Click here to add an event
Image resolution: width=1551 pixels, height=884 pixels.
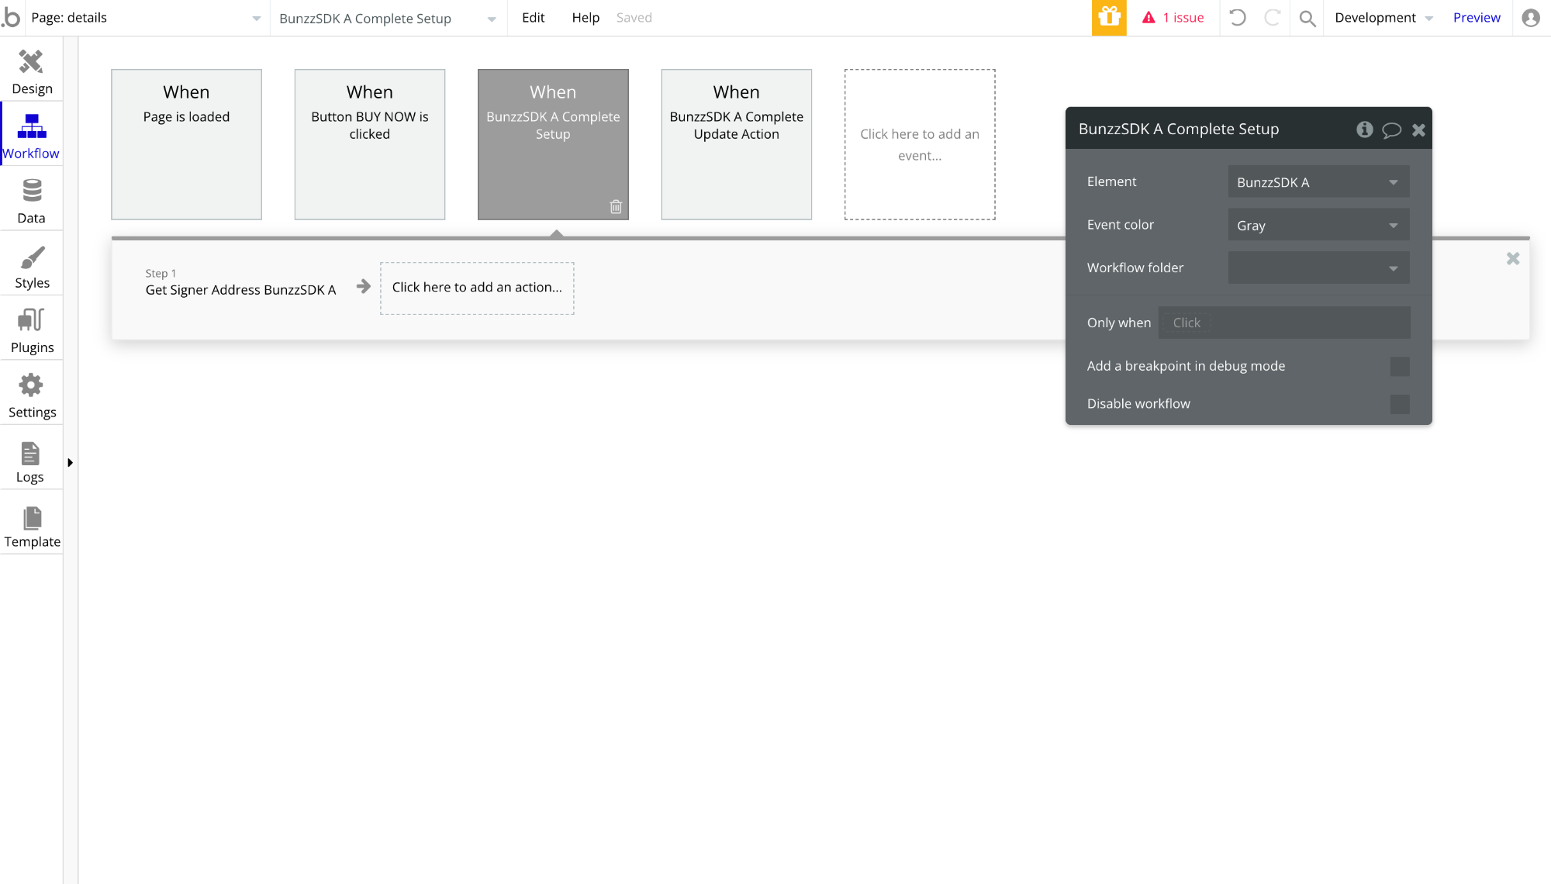pos(920,144)
